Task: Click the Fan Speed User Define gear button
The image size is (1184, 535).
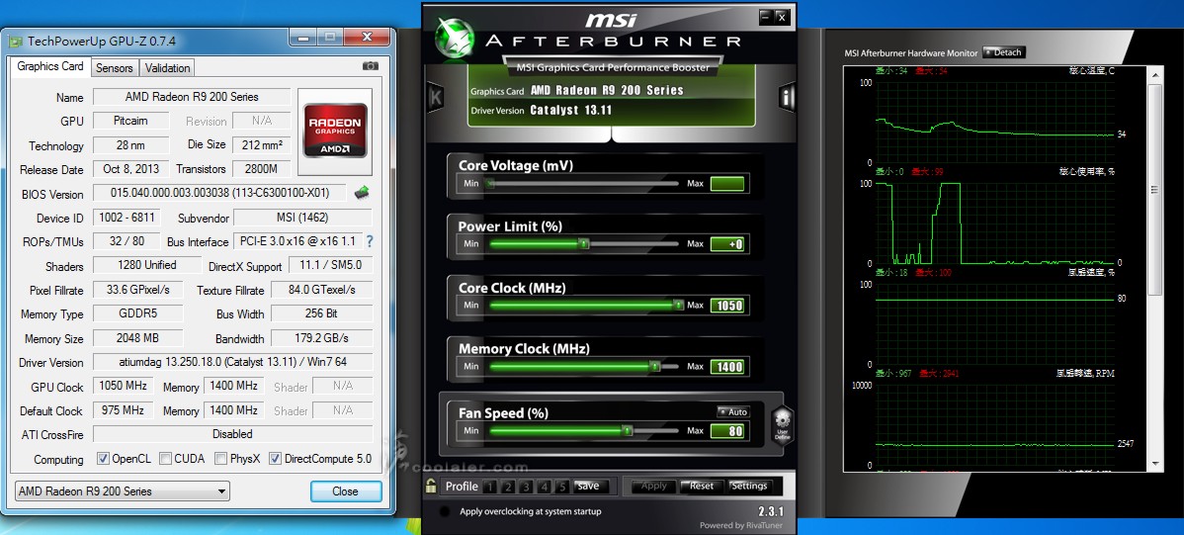Action: click(782, 425)
